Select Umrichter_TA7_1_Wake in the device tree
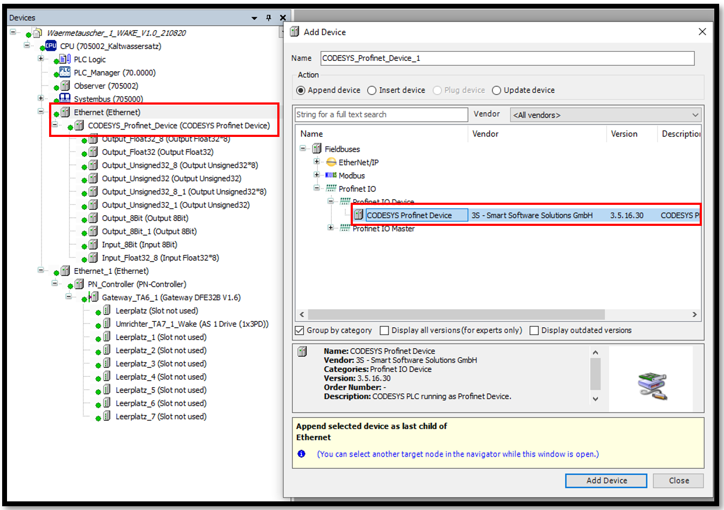 (192, 324)
